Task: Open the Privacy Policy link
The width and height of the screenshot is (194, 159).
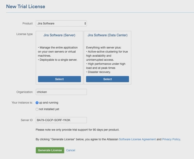Action: coord(171,139)
